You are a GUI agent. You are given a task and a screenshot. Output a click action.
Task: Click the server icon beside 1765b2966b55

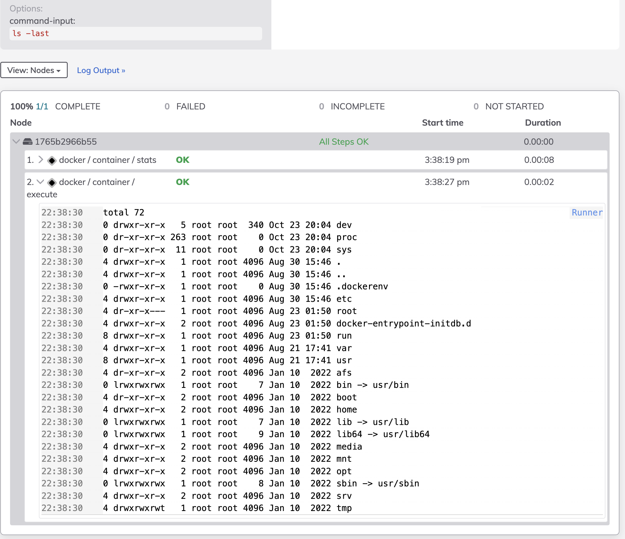pyautogui.click(x=28, y=142)
